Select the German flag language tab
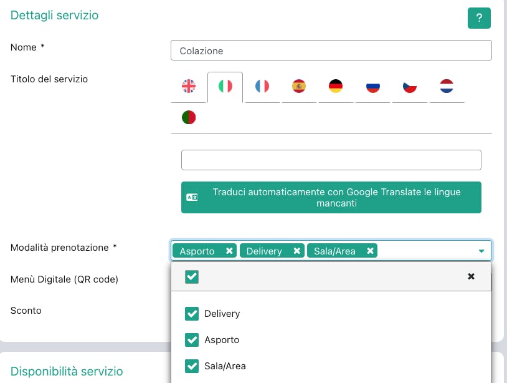The height and width of the screenshot is (383, 507). (336, 86)
